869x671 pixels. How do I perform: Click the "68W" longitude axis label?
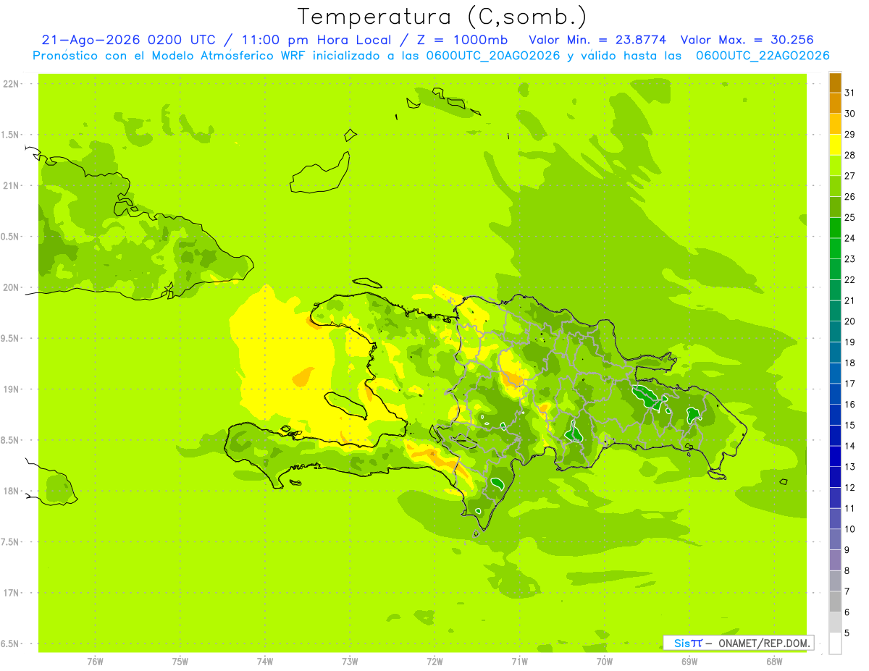pos(774,661)
